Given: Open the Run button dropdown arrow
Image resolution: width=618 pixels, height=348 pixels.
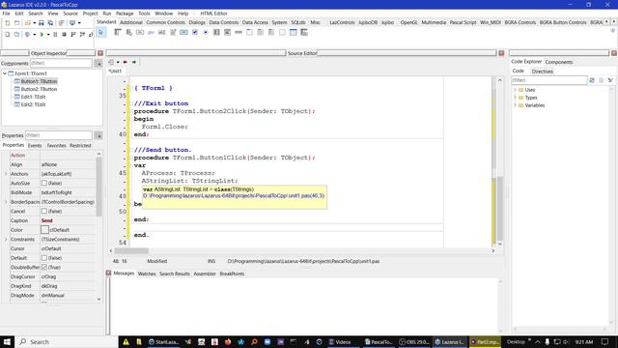Looking at the screenshot, I should point(47,35).
